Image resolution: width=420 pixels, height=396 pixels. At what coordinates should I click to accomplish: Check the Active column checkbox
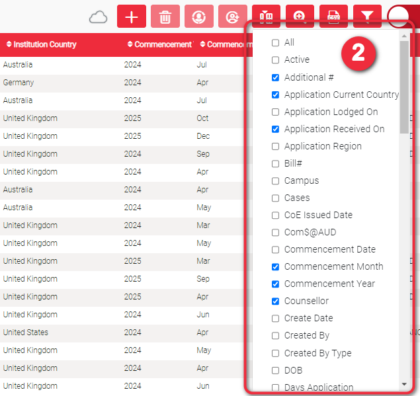coord(275,60)
